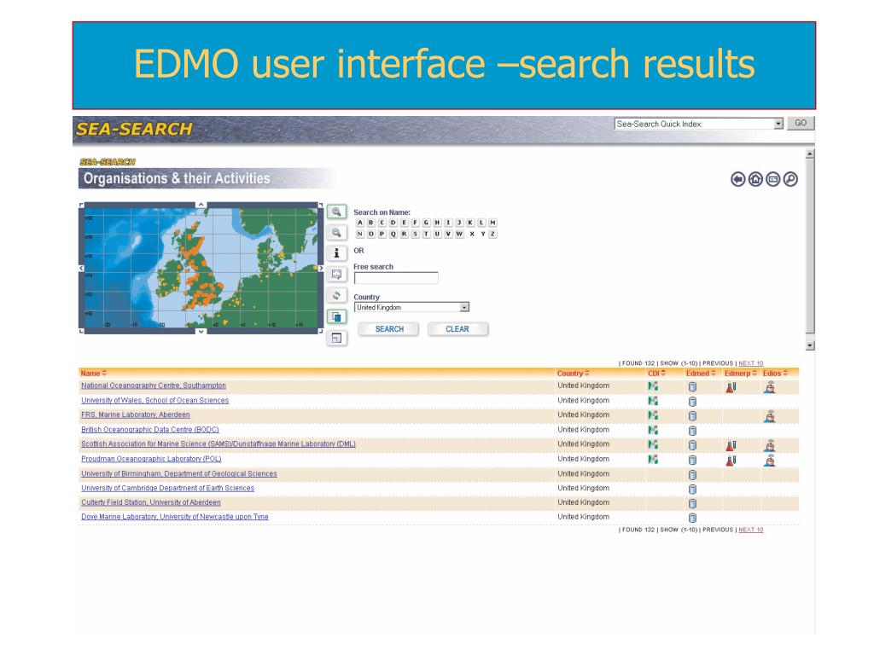Open FRS, Marine Laboratory, Aberdeen link
This screenshot has width=874, height=655.
click(x=136, y=415)
